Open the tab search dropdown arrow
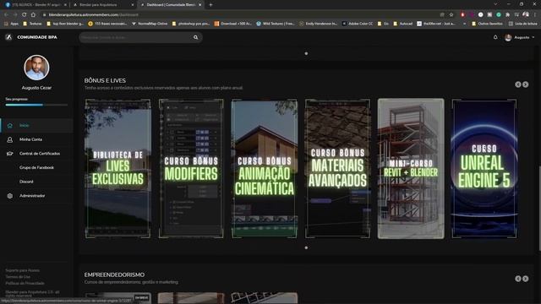The height and width of the screenshot is (304, 541). [495, 4]
